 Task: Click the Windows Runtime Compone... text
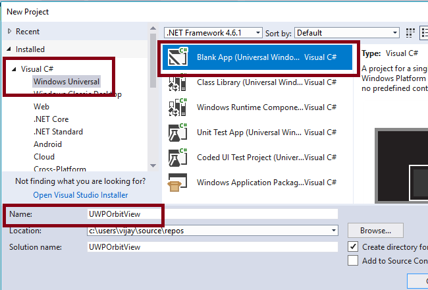click(250, 107)
